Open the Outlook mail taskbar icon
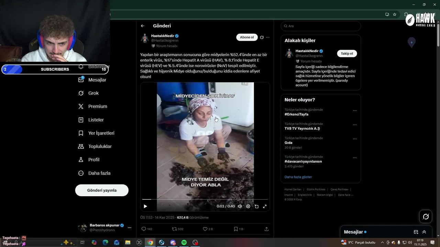440x247 pixels. 117,243
